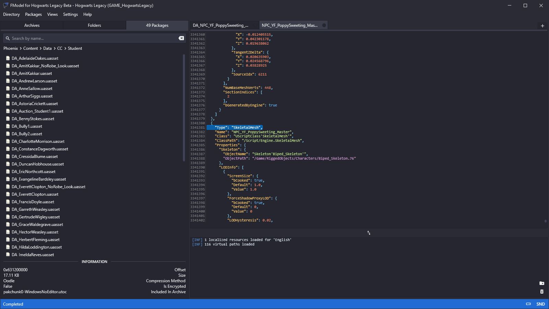Click the pakchunk0-WindowsNoEditor.utoc archive name
Screen dimensions: 549x309
(x=35, y=292)
